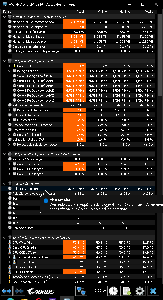The width and height of the screenshot is (163, 300).
Task: Click the Atual column header
Action: (x=74, y=12)
